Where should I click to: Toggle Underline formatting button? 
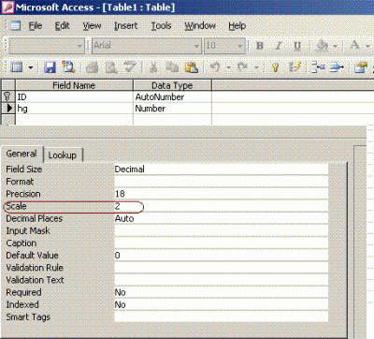[x=297, y=46]
